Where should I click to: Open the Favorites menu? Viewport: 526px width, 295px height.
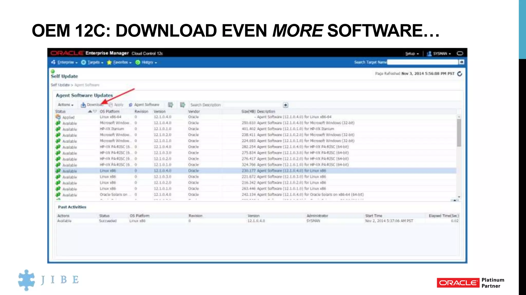pos(119,62)
